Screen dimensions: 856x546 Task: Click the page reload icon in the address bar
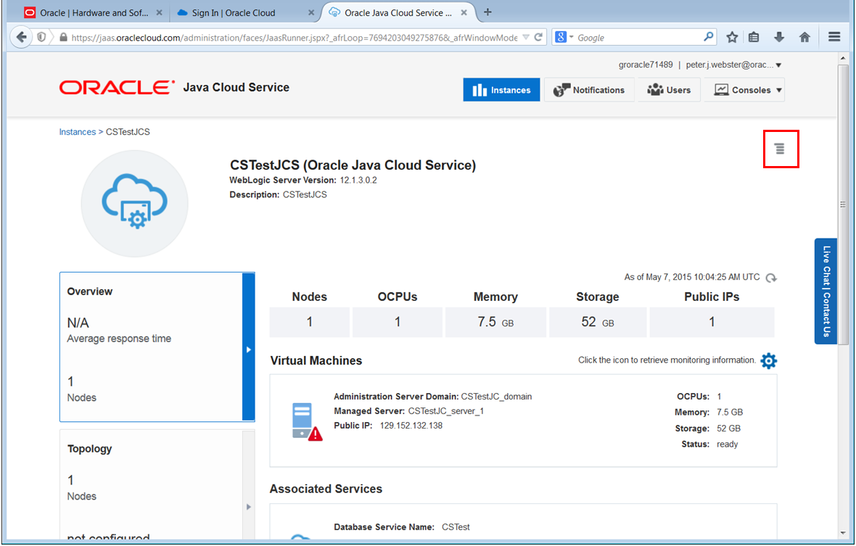tap(538, 37)
